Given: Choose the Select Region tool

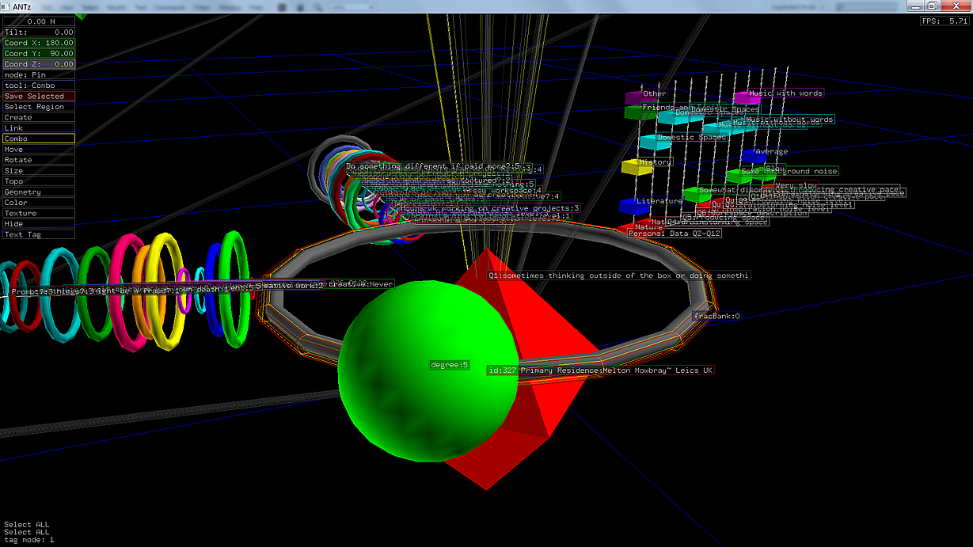Looking at the screenshot, I should point(39,107).
